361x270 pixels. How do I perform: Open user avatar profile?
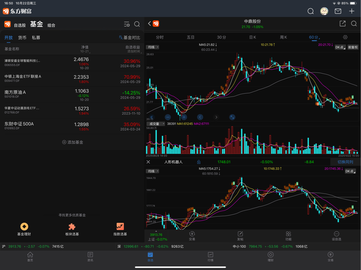click(x=324, y=11)
